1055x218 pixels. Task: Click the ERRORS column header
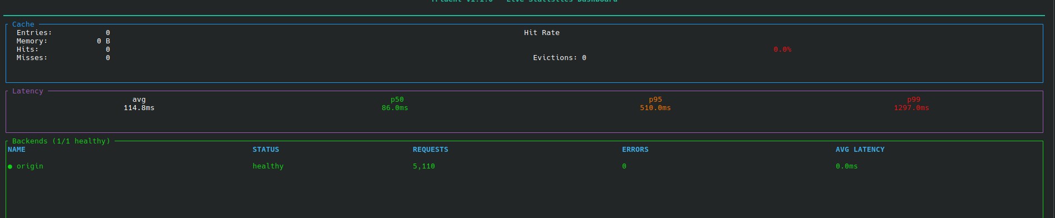(635, 150)
